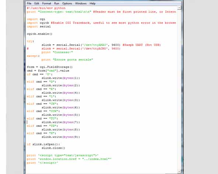Click the 'cmd = form["cmd"].value' line
The height and width of the screenshot is (174, 218).
48,71
